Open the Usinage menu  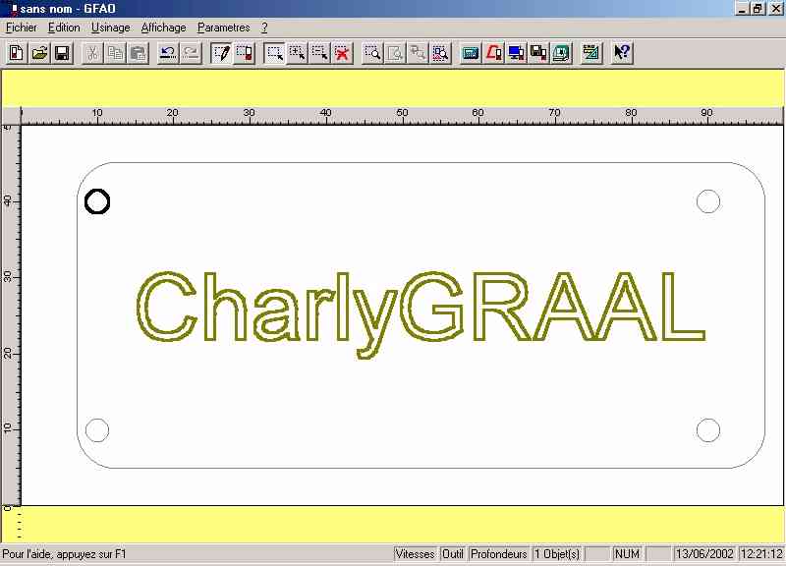111,28
